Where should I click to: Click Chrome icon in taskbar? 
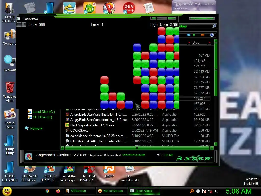pos(47,191)
